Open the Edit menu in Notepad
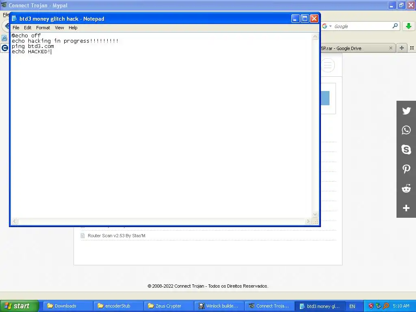The image size is (416, 312). pos(28,28)
